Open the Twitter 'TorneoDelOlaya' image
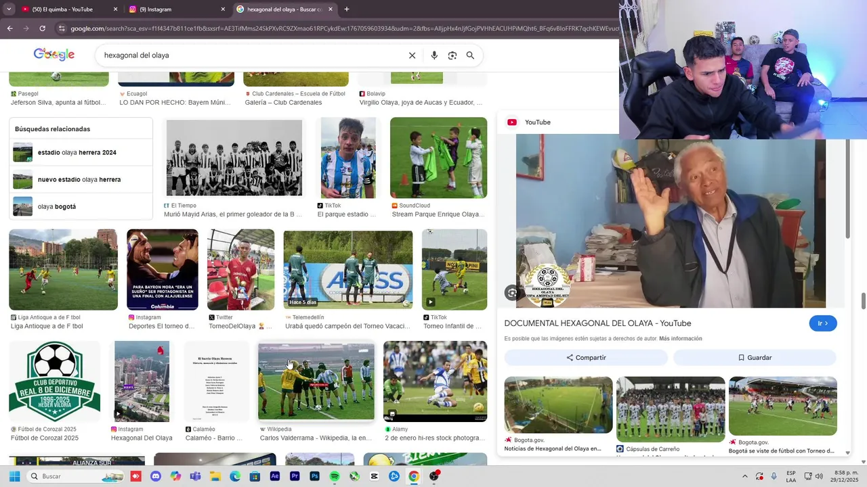This screenshot has height=487, width=867. click(x=241, y=270)
